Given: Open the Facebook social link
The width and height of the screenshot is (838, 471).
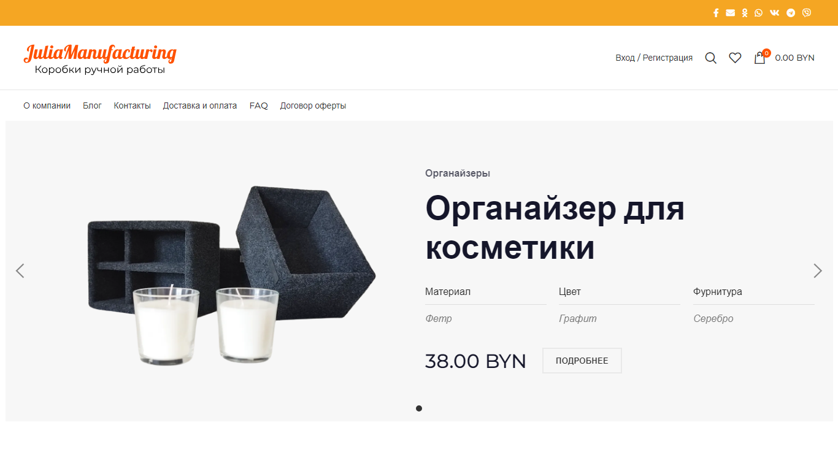Looking at the screenshot, I should (x=715, y=13).
